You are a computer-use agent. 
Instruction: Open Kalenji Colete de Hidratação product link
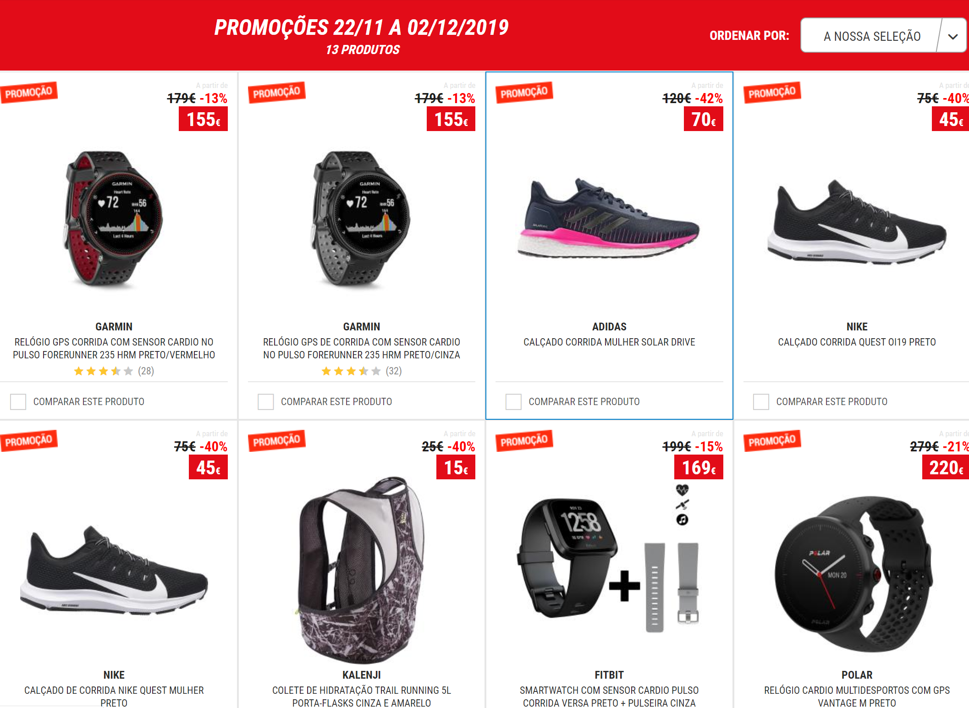pos(362,696)
